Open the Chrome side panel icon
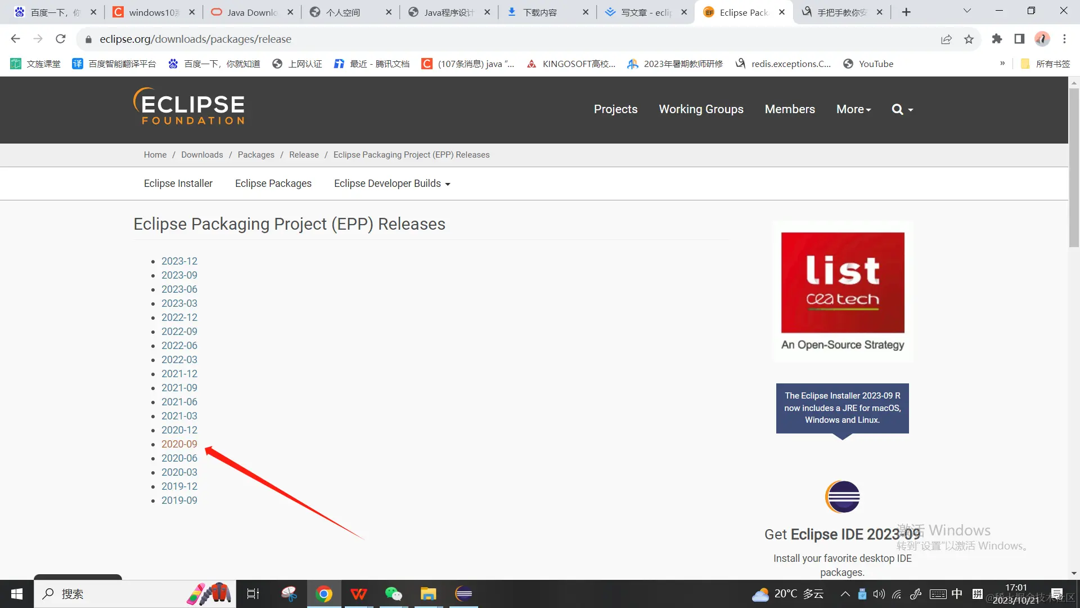 (x=1019, y=39)
